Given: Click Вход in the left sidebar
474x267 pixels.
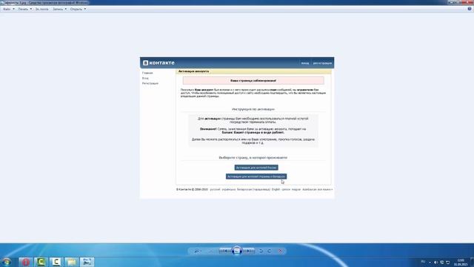Looking at the screenshot, I should tap(145, 78).
